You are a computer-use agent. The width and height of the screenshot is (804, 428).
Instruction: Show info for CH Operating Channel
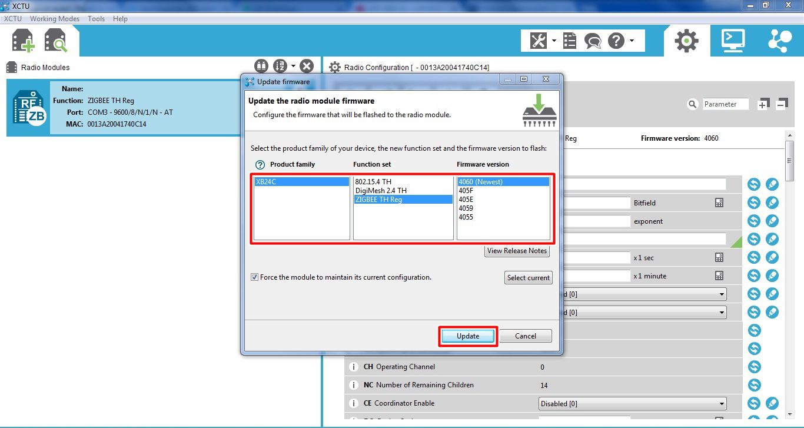(x=354, y=367)
